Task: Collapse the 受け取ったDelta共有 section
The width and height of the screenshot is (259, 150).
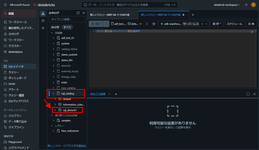Action: [x=52, y=115]
